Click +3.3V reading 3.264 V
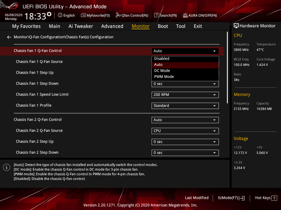Screen dimensions: 281x210 [239, 168]
